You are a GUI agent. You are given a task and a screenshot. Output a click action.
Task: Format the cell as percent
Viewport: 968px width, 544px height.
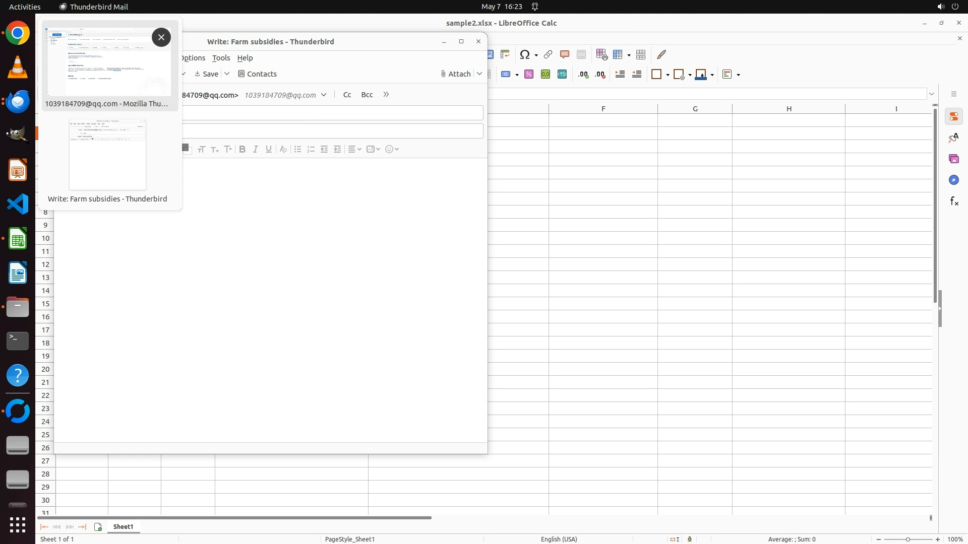point(529,75)
